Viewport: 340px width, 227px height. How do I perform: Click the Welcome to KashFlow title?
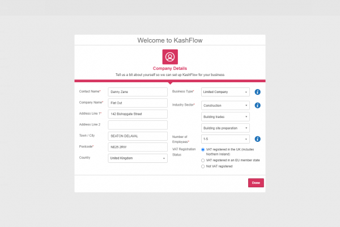pos(170,40)
